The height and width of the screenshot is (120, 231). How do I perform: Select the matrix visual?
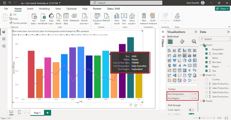[x=184, y=70]
